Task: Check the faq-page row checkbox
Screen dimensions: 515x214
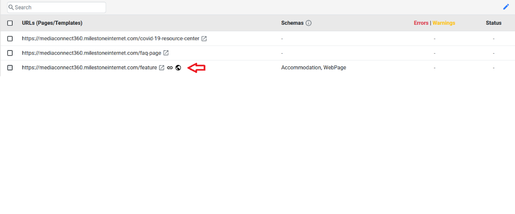Action: click(10, 53)
